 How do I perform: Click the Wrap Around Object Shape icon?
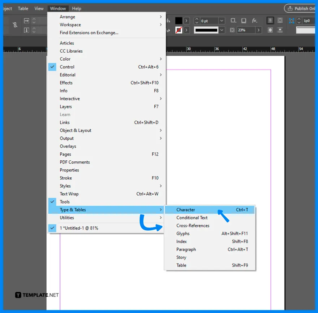point(270,30)
